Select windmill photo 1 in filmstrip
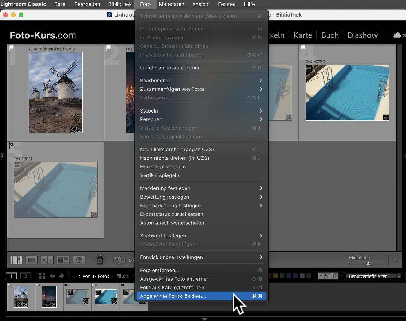The height and width of the screenshot is (321, 406). pyautogui.click(x=21, y=297)
